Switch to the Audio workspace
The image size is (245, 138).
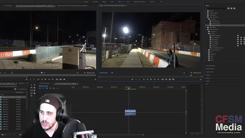(x=127, y=2)
